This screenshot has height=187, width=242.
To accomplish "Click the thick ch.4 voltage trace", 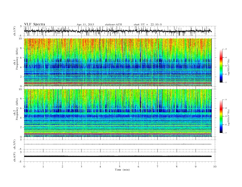I will point(118,156).
